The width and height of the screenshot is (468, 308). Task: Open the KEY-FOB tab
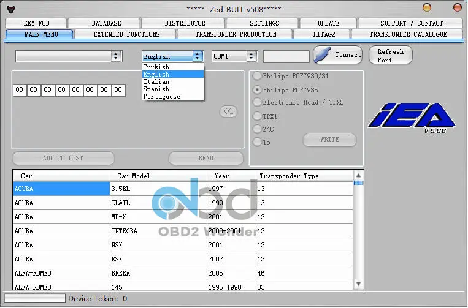click(x=36, y=23)
